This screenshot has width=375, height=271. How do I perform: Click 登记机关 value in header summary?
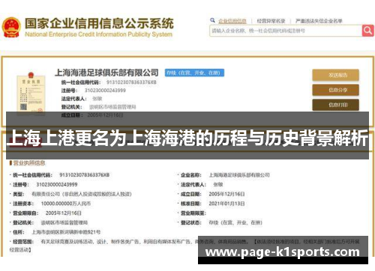coord(112,107)
